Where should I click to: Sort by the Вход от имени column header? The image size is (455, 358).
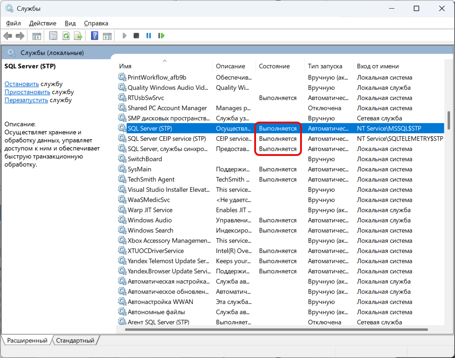399,66
